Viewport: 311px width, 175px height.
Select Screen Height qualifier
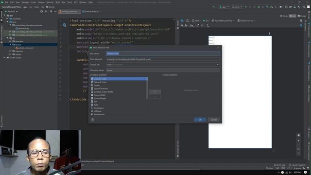[119, 98]
